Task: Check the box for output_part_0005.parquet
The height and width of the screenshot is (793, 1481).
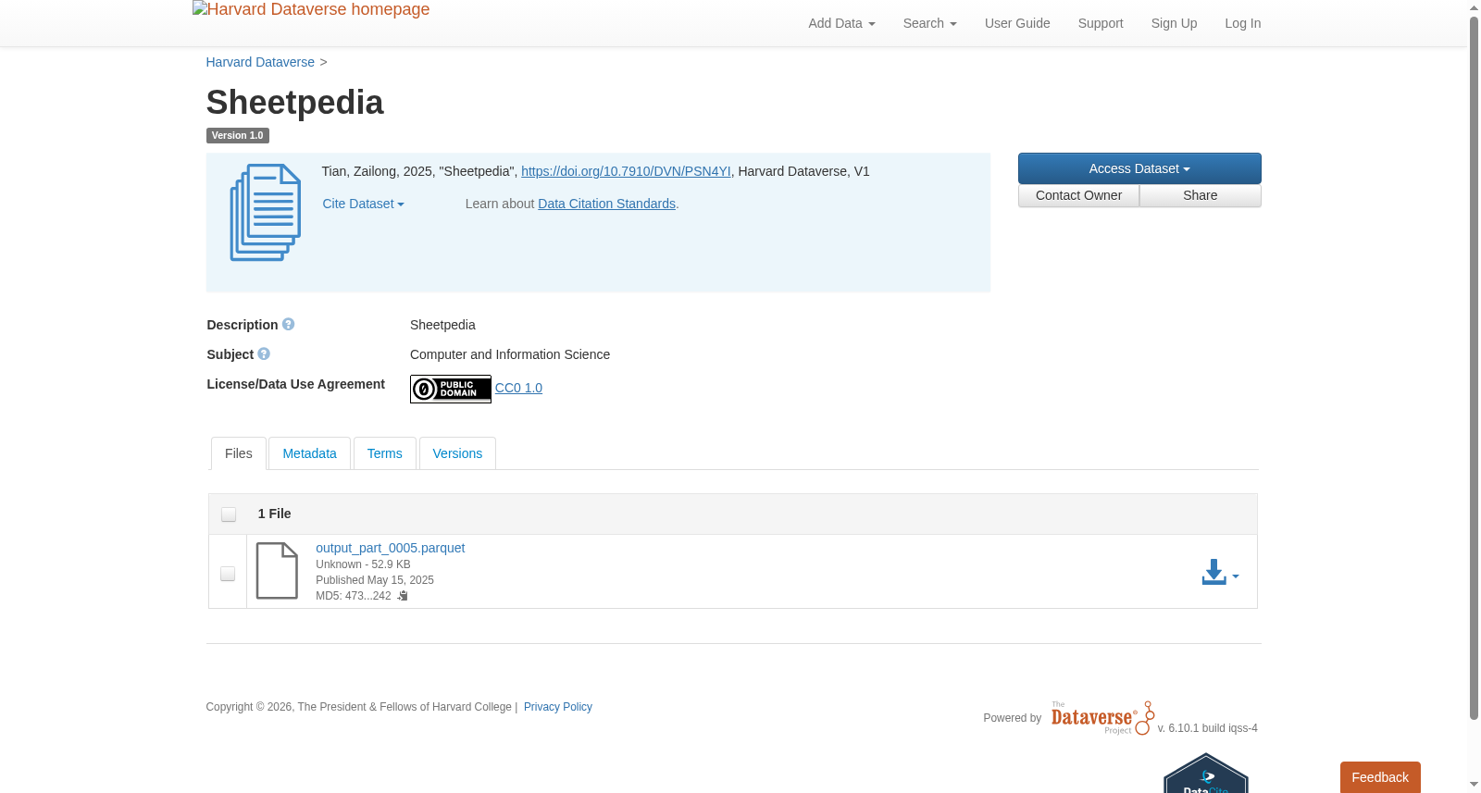Action: [x=228, y=574]
